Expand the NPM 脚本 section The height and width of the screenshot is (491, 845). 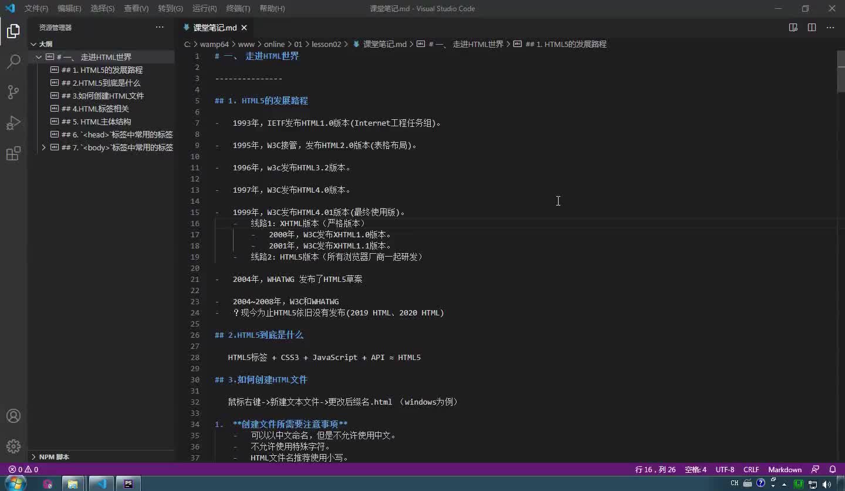tap(54, 456)
